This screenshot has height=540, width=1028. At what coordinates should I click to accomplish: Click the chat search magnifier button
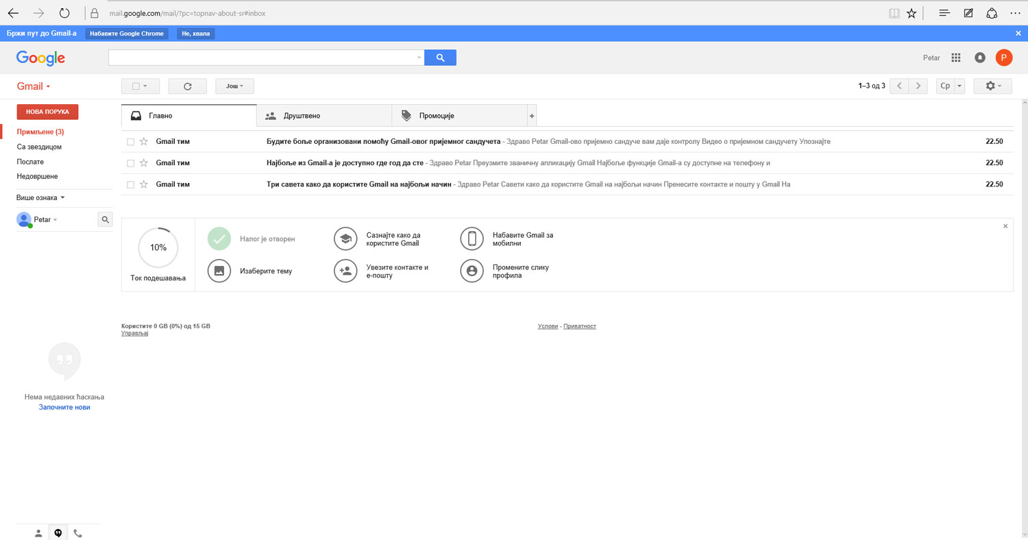click(105, 219)
